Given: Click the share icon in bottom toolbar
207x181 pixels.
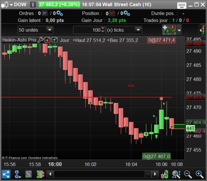Looking at the screenshot, I should [x=6, y=174].
